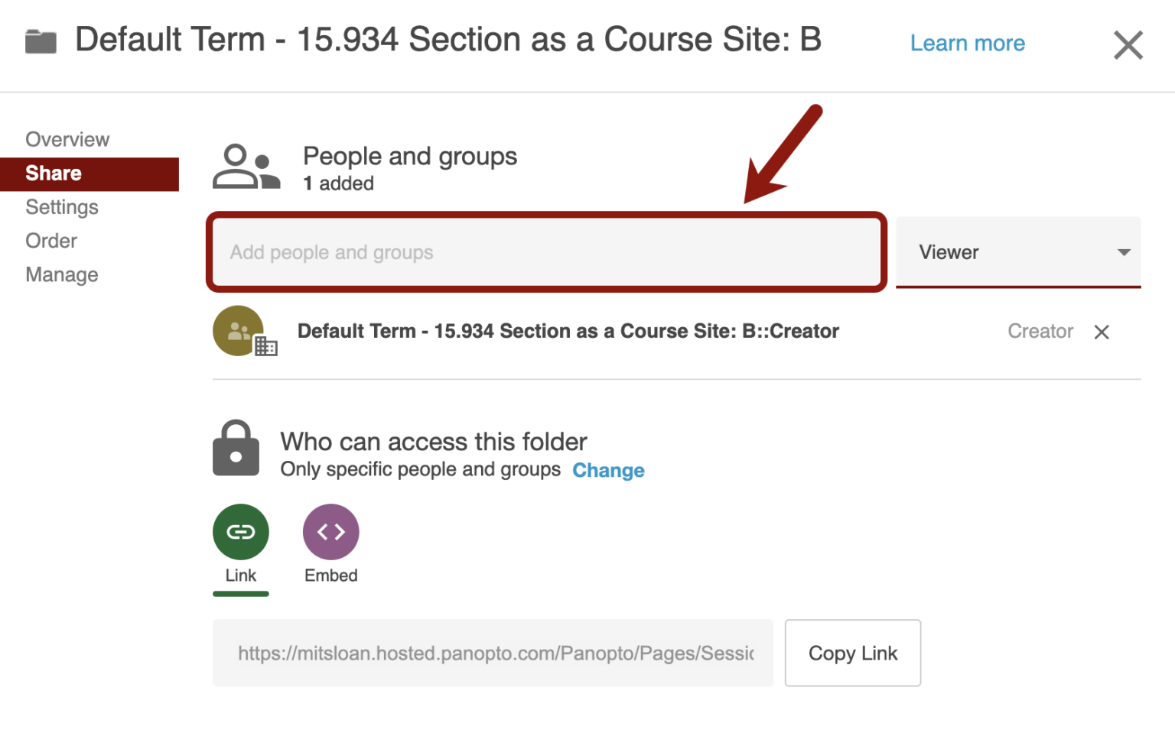Open the Viewer role dropdown
The width and height of the screenshot is (1175, 736).
coord(1018,252)
